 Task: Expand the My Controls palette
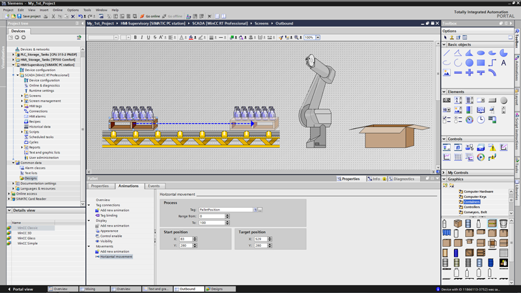[x=444, y=173]
